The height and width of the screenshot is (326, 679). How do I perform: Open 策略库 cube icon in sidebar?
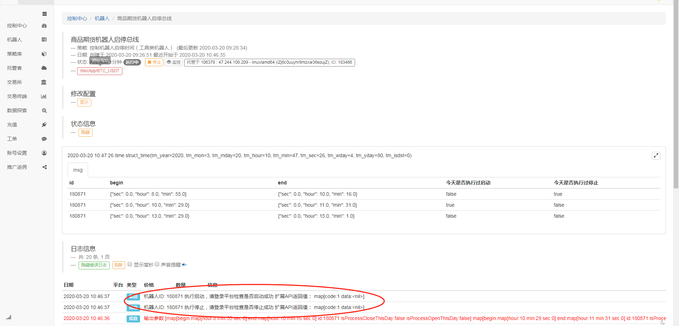pyautogui.click(x=44, y=54)
